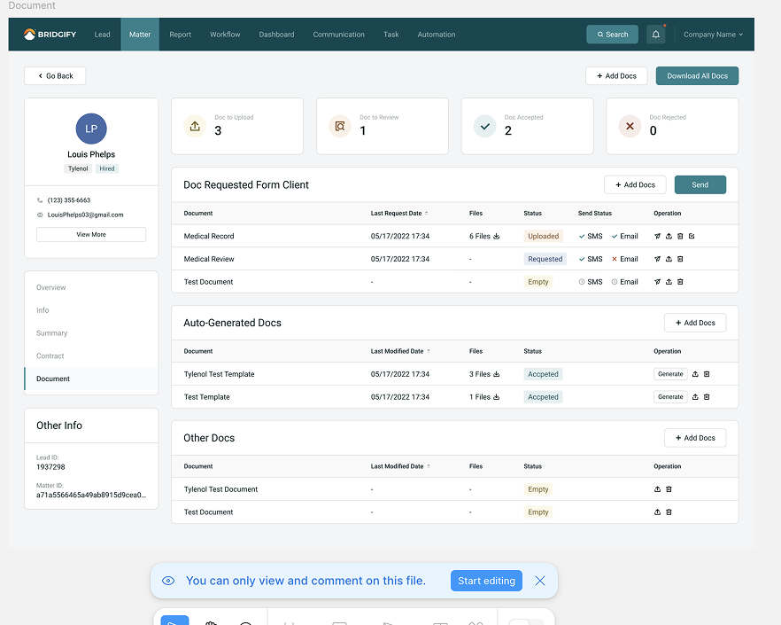Click the Doc Rejected X icon
The height and width of the screenshot is (625, 781).
630,126
